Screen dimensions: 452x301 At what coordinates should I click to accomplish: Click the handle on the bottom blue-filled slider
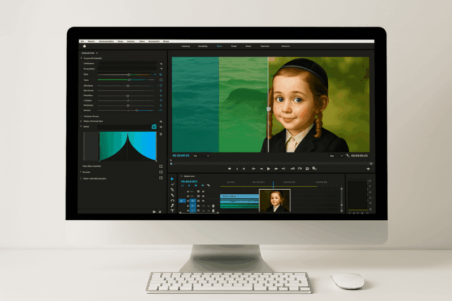137,110
